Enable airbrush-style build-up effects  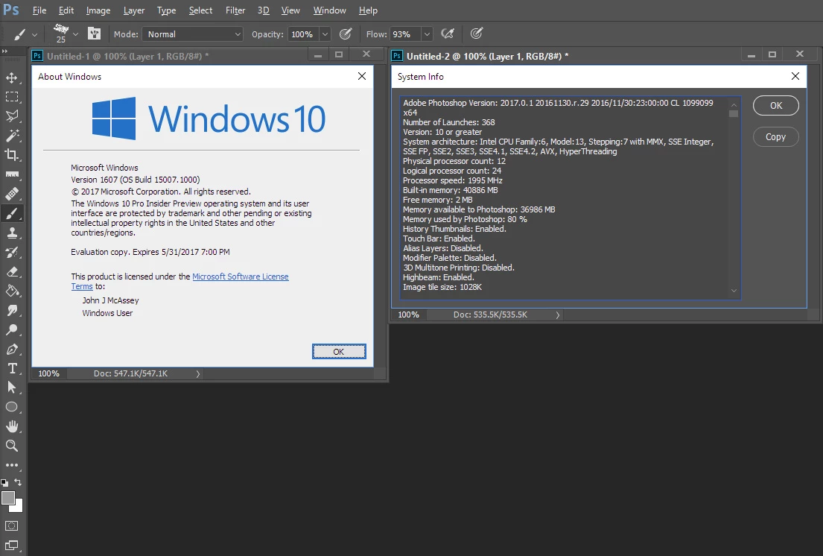pyautogui.click(x=447, y=34)
